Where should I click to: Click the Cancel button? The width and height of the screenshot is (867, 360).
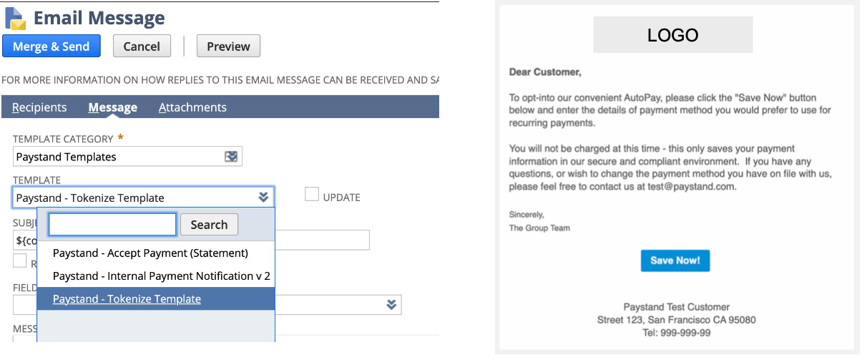point(142,47)
